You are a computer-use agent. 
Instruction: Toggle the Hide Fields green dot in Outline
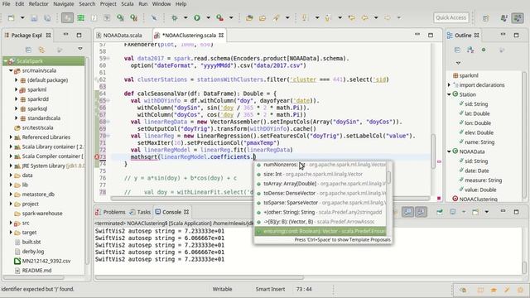(x=484, y=50)
